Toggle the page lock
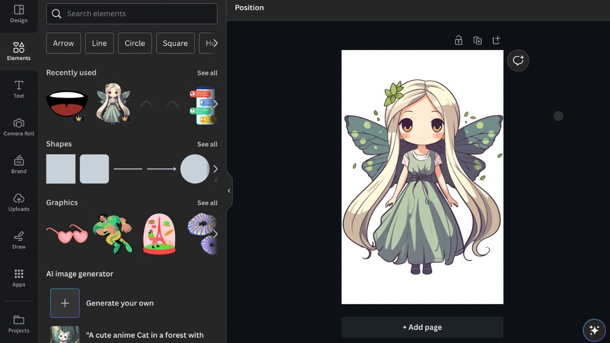Image resolution: width=610 pixels, height=343 pixels. pos(458,40)
